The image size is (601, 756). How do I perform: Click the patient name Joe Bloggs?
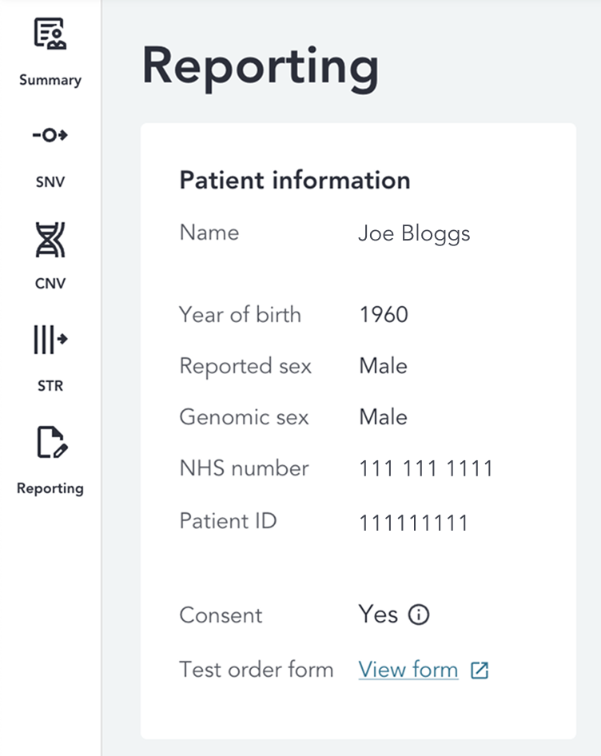tap(414, 233)
